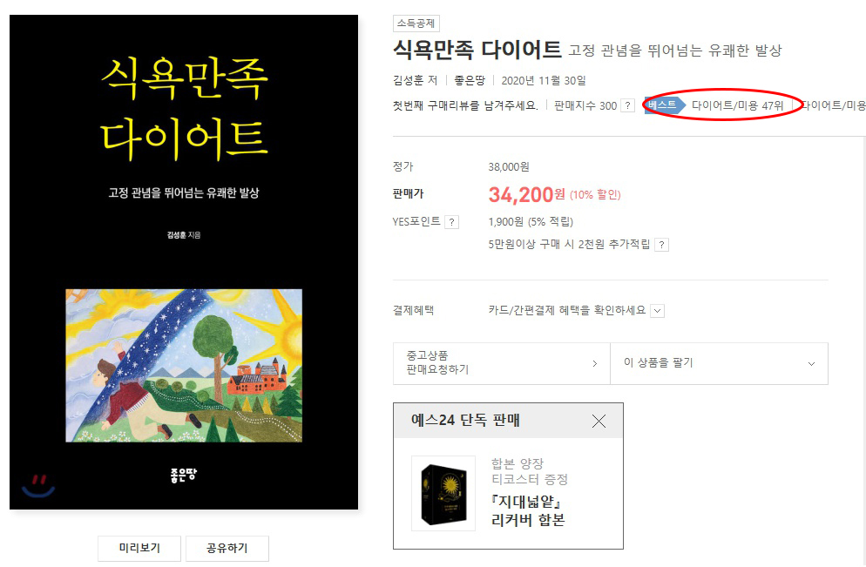Click 첫번째 구매리뷰를 남겨주세요 link

[x=465, y=105]
